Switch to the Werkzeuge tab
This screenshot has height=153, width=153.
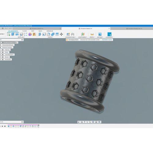[50, 31]
